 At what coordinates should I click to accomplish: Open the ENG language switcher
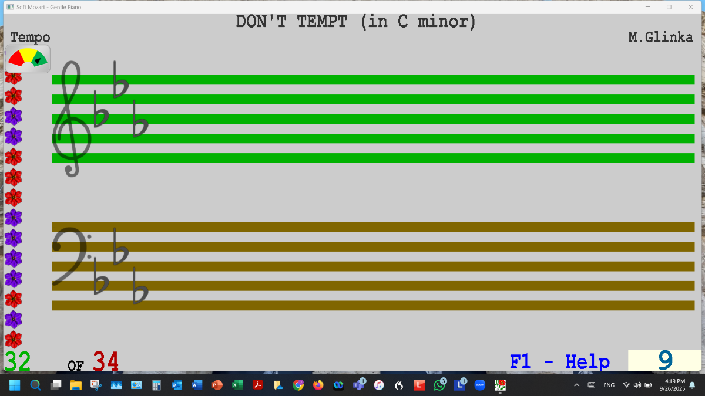click(x=609, y=385)
